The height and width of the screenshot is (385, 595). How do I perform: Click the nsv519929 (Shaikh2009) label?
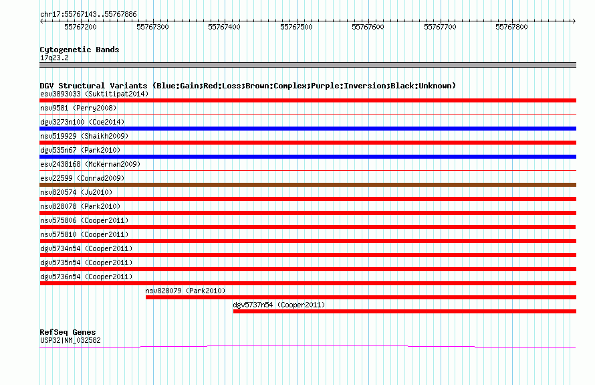click(84, 136)
